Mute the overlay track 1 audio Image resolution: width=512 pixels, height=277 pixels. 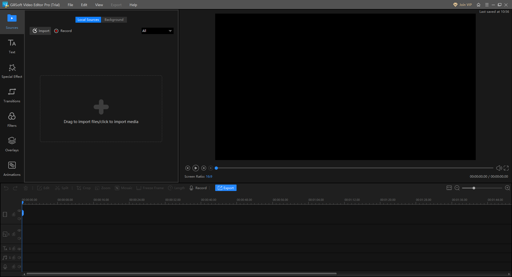coord(19,238)
